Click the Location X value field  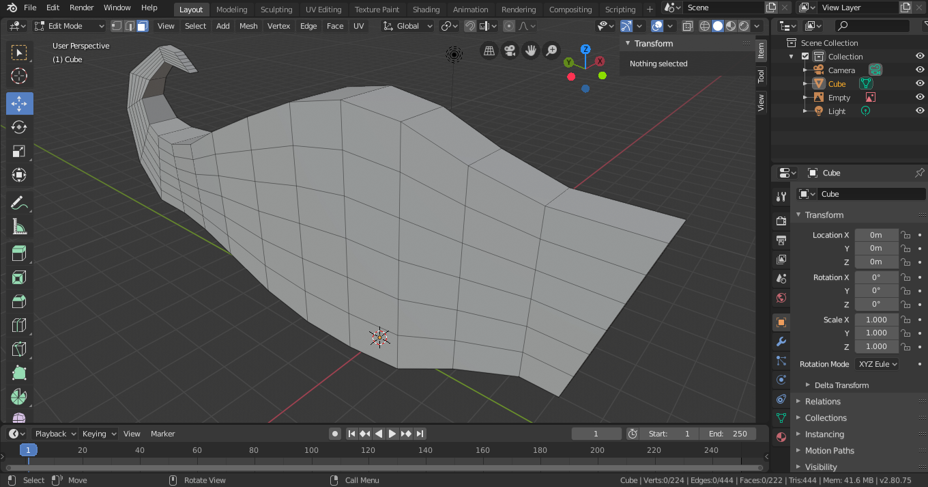pos(875,235)
